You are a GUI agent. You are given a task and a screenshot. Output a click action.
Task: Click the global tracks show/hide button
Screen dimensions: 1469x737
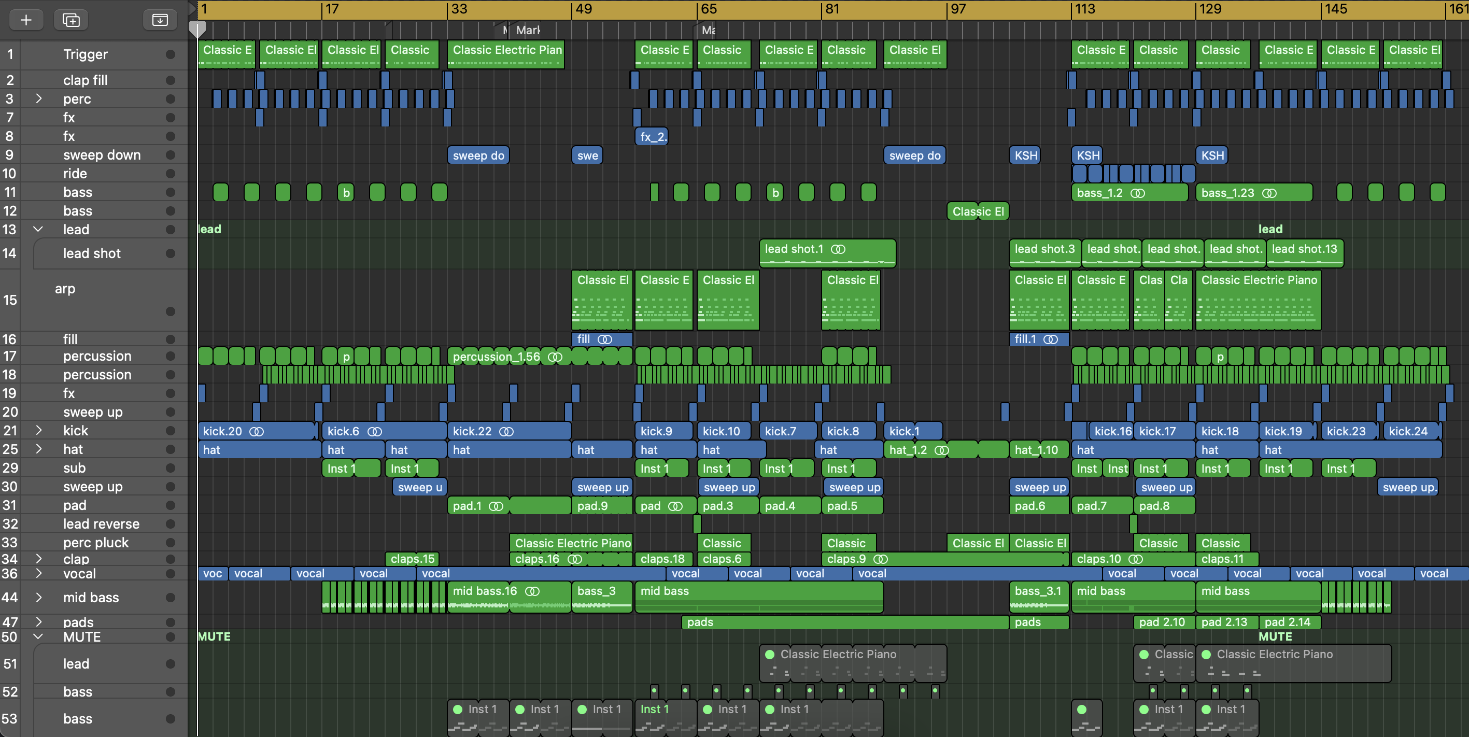pyautogui.click(x=160, y=20)
